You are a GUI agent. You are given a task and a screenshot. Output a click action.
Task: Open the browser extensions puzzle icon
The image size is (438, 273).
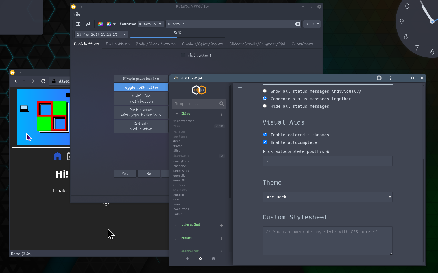379,78
